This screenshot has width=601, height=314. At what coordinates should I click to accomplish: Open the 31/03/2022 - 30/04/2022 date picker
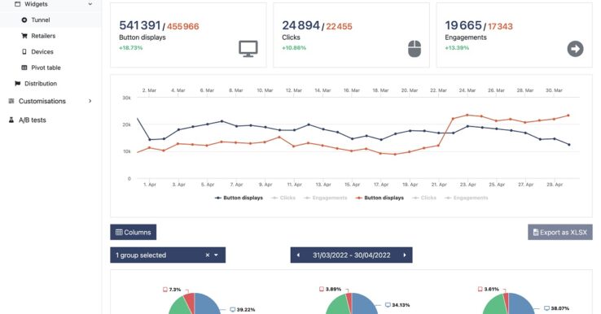pyautogui.click(x=352, y=255)
